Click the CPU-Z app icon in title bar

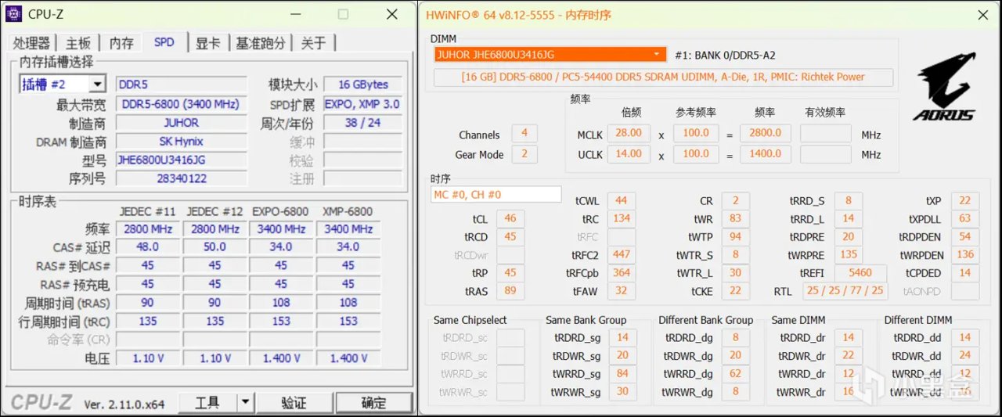click(15, 14)
